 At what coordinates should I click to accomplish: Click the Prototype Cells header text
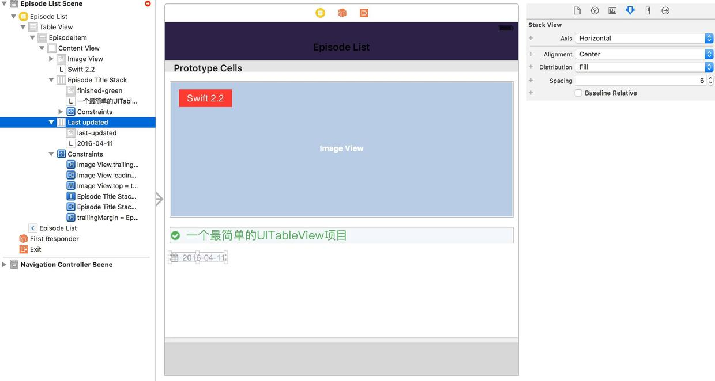tap(208, 68)
